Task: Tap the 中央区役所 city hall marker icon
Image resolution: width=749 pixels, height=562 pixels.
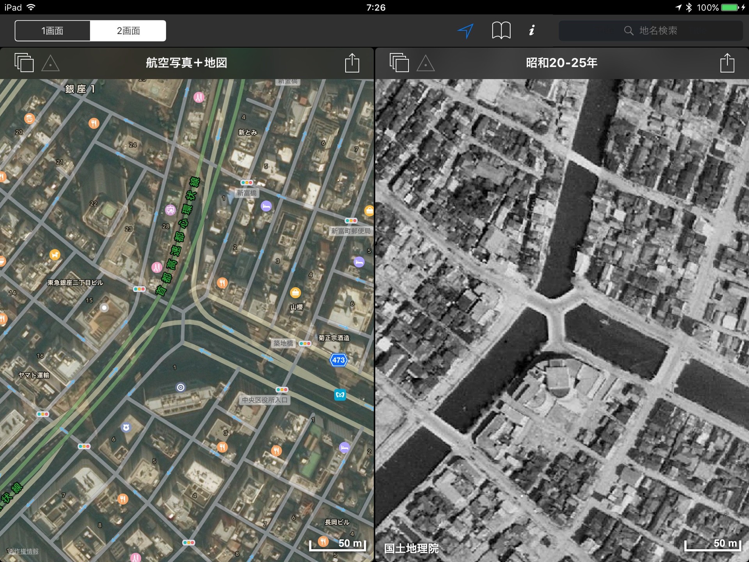Action: pyautogui.click(x=181, y=388)
